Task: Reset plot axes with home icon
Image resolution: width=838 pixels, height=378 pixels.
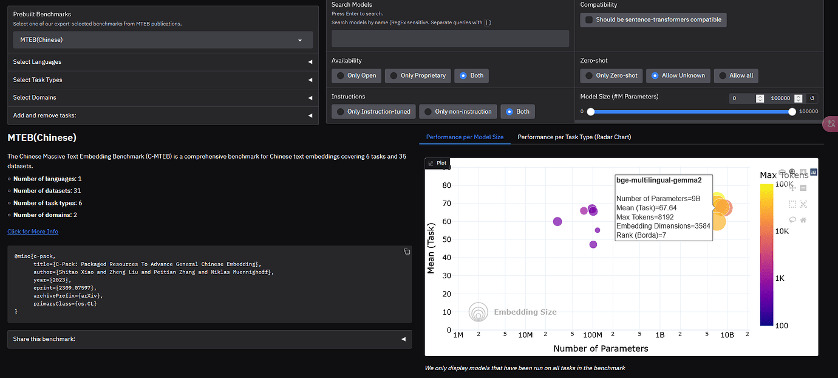Action: [x=803, y=220]
